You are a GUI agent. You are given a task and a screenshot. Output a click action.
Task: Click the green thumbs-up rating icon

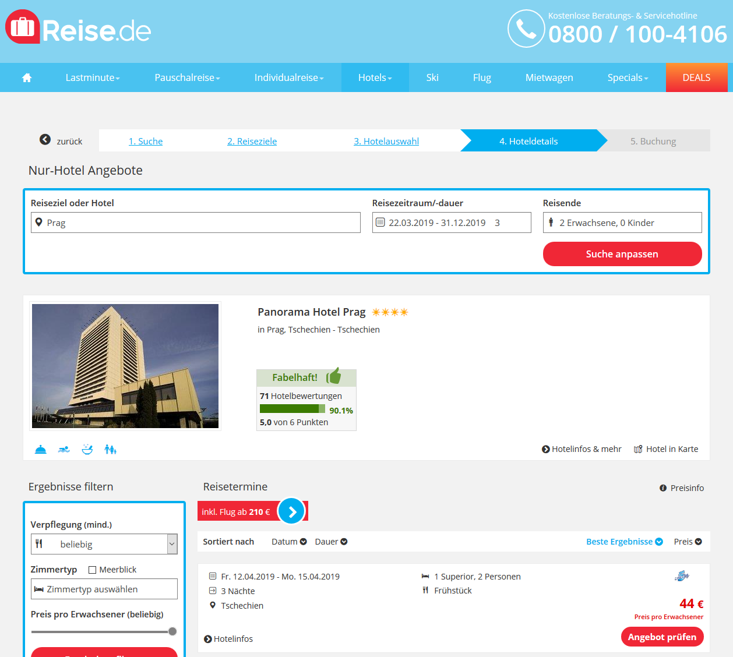pyautogui.click(x=334, y=376)
